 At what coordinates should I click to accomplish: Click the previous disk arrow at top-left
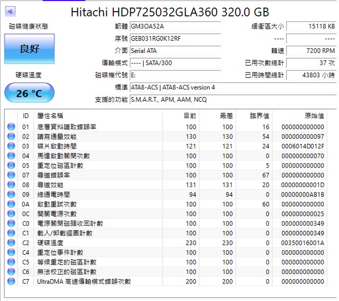10,11
